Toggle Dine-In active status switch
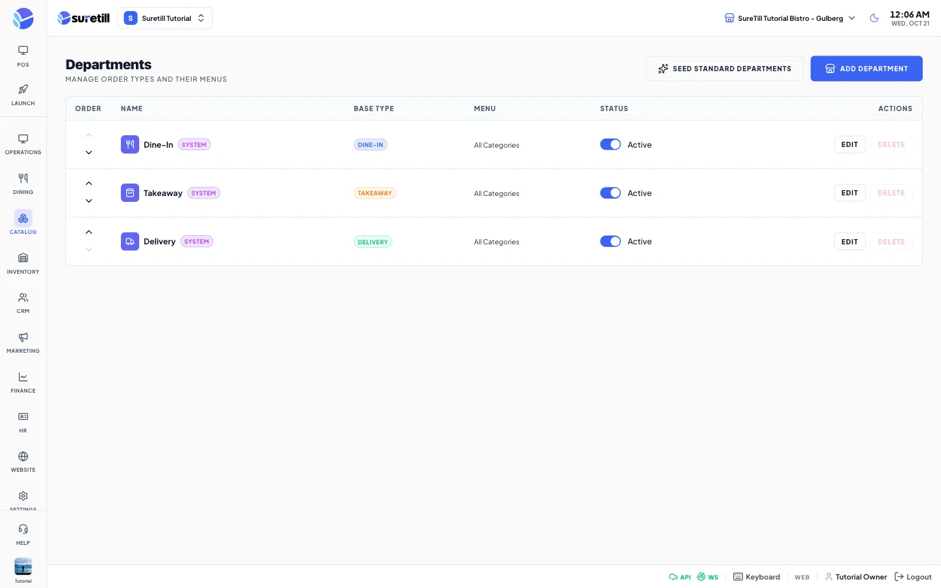This screenshot has width=941, height=588. 610,144
